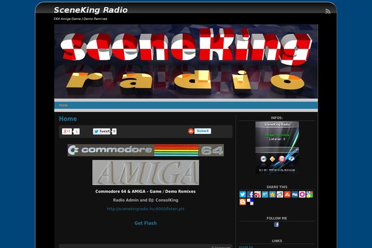Share this page on Delicious

click(x=250, y=201)
